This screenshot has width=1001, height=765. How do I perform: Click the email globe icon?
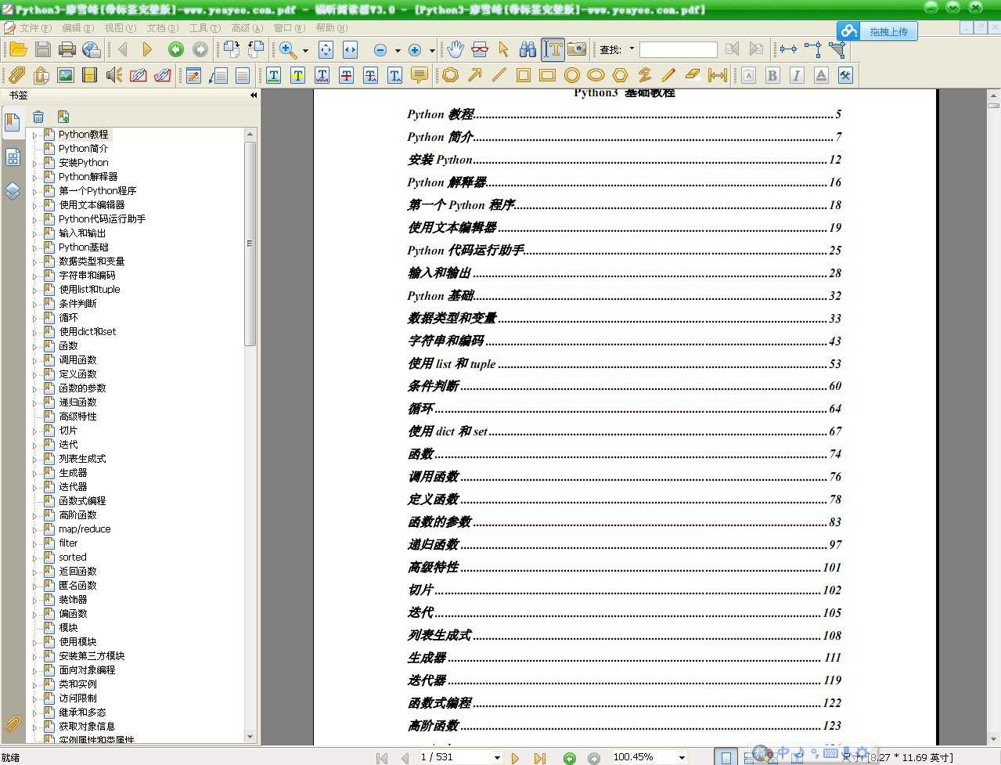coord(92,50)
